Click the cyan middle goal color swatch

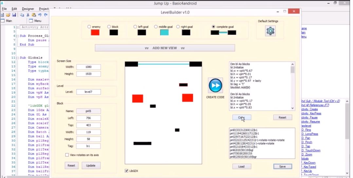pos(164,32)
